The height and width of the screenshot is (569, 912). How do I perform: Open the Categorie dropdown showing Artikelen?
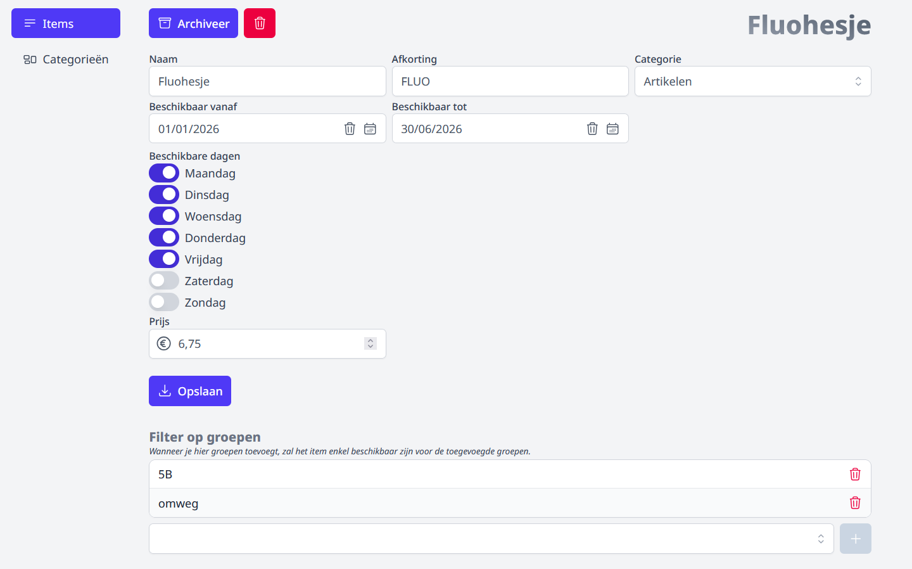click(x=752, y=81)
